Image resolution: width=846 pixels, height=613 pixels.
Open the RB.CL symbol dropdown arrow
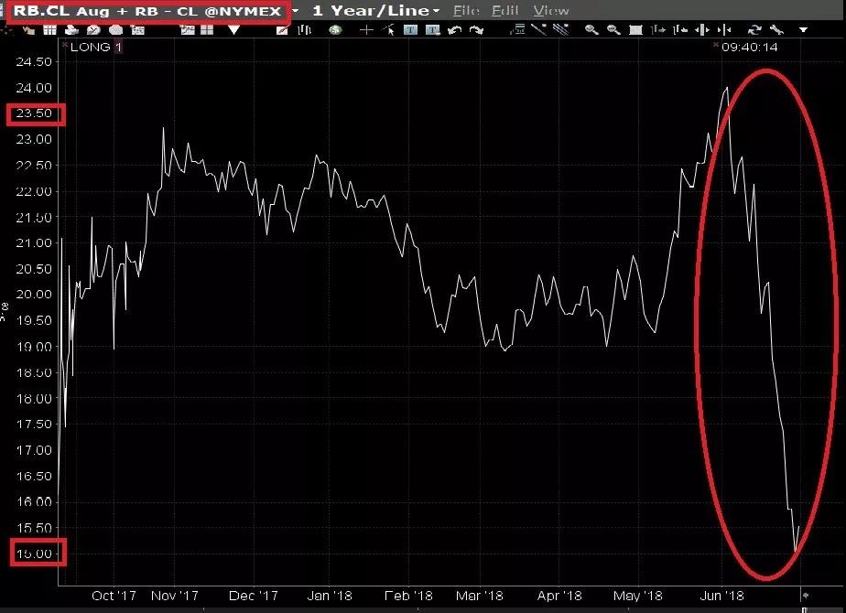tap(296, 11)
